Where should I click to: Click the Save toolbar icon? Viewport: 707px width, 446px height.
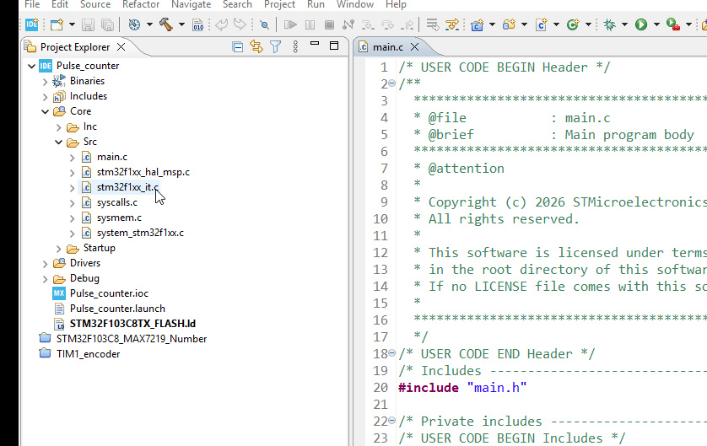[x=88, y=24]
